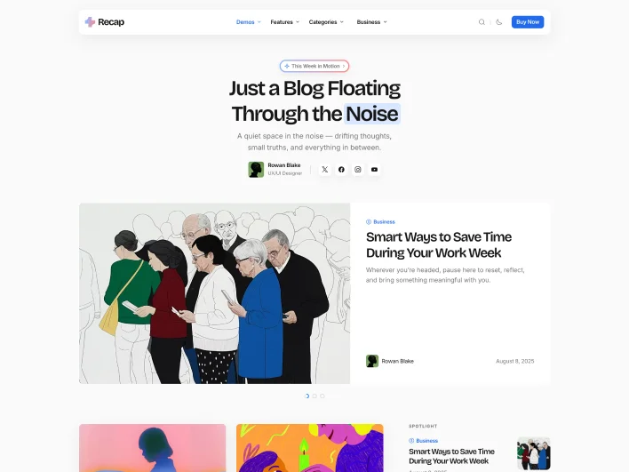This screenshot has width=629, height=472.
Task: Open the X (Twitter) social icon
Action: pos(325,170)
